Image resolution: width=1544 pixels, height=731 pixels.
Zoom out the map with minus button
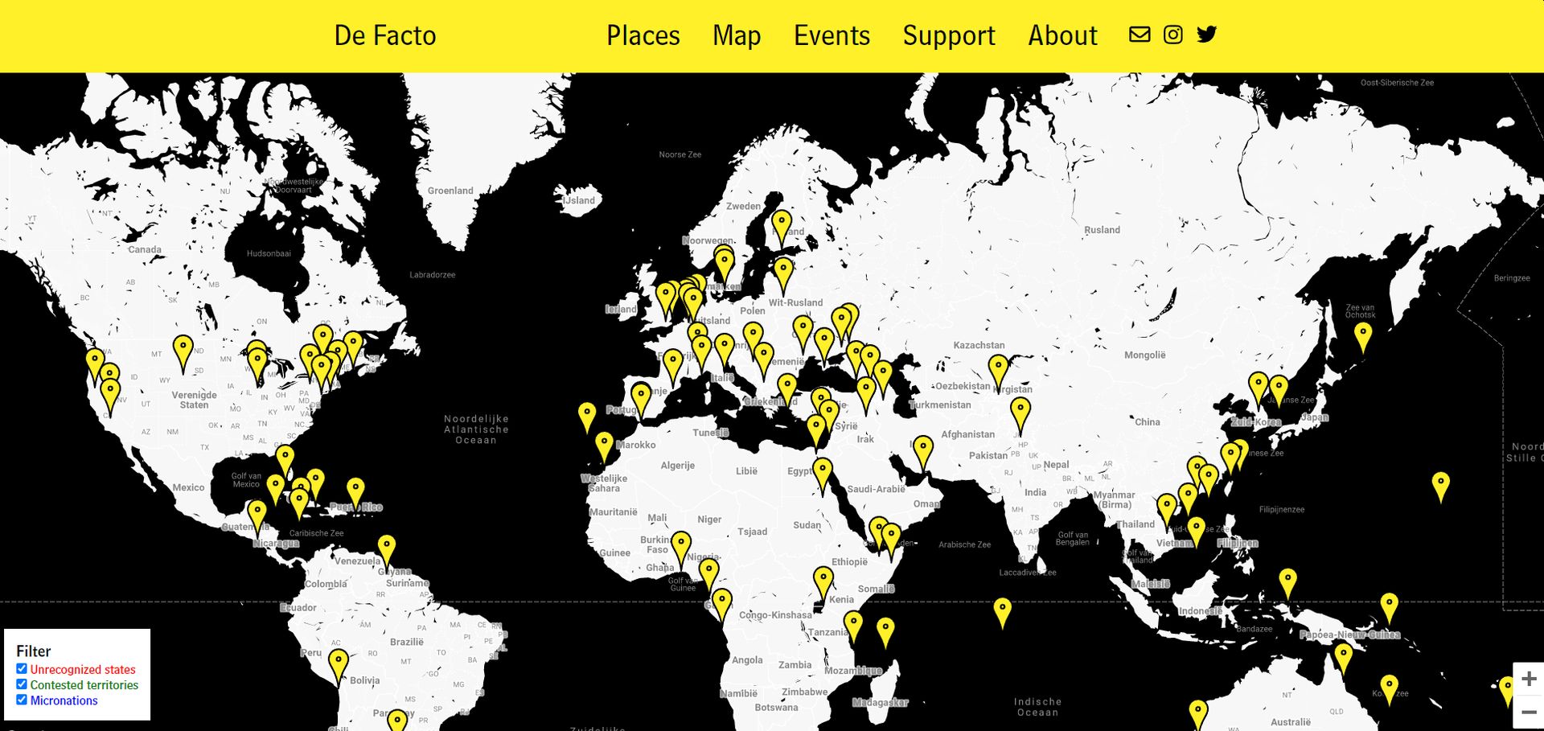pos(1528,713)
